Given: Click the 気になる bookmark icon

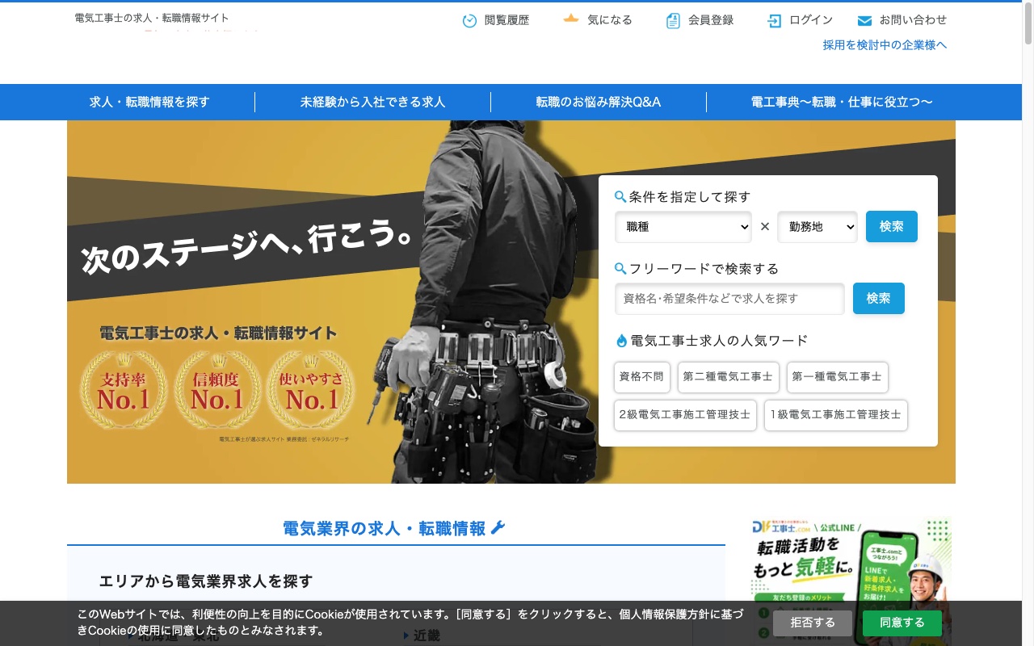Looking at the screenshot, I should coord(571,19).
